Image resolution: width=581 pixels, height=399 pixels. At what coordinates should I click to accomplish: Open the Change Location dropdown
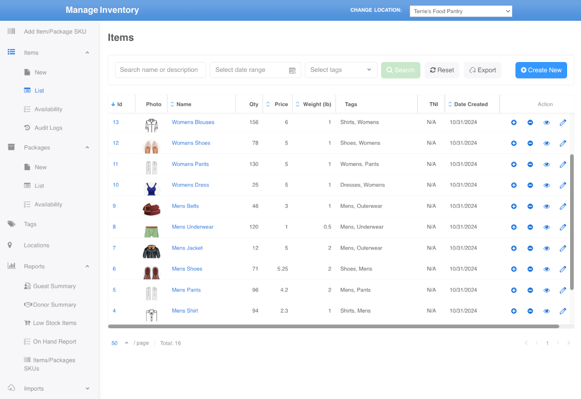pos(461,11)
